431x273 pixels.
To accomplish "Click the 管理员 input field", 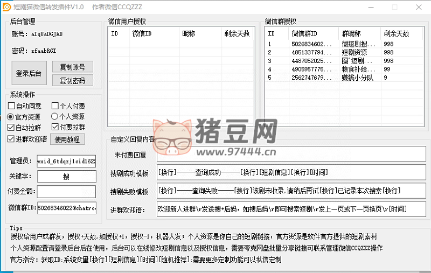I will (66, 161).
